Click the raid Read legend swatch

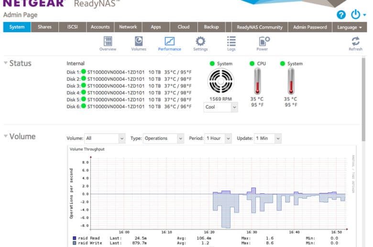pyautogui.click(x=75, y=238)
